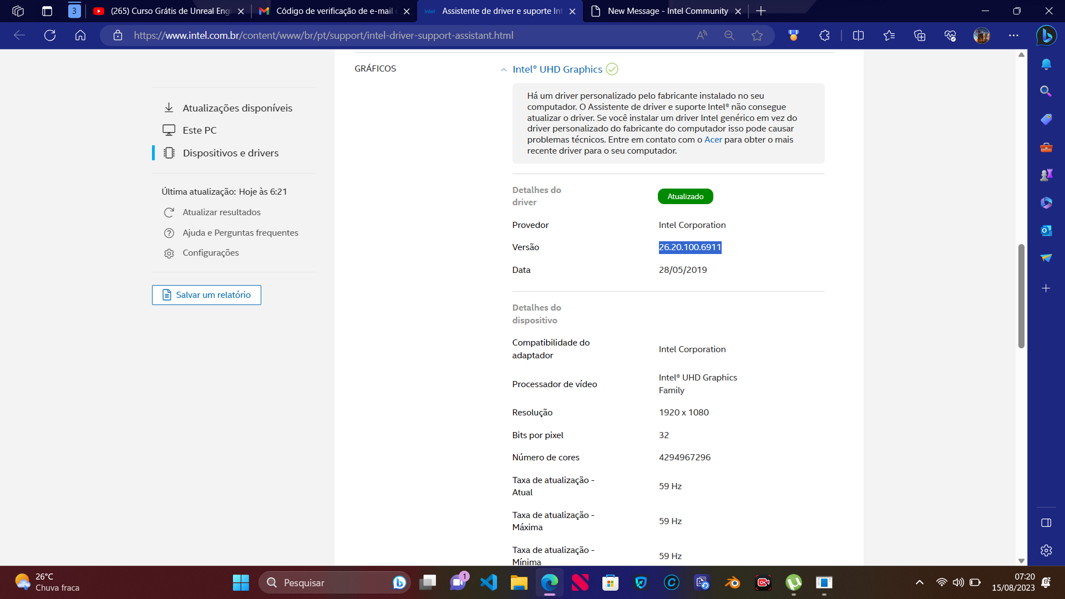The image size is (1065, 599).
Task: Open Bing Copilot sidebar icon
Action: point(1046,35)
